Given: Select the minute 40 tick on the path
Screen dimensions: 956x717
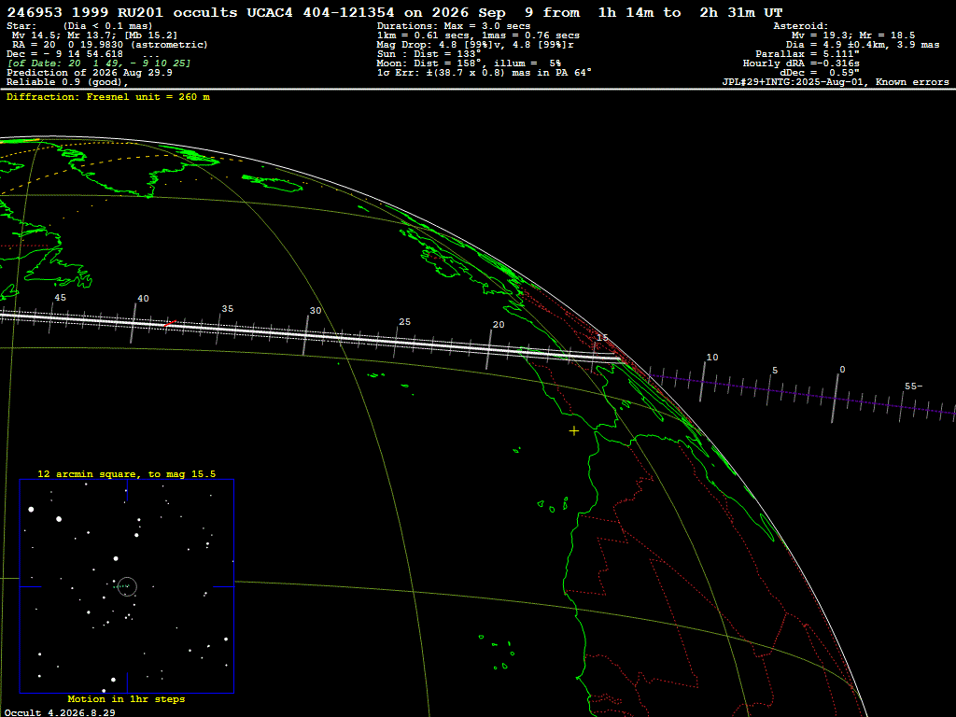Looking at the screenshot, I should [x=134, y=322].
